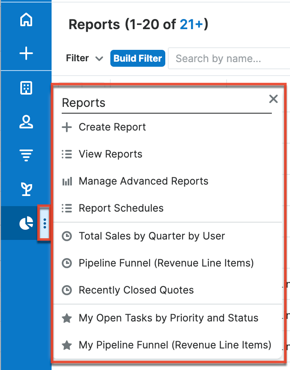Select the Contacts person icon
290x370 pixels.
tap(26, 122)
